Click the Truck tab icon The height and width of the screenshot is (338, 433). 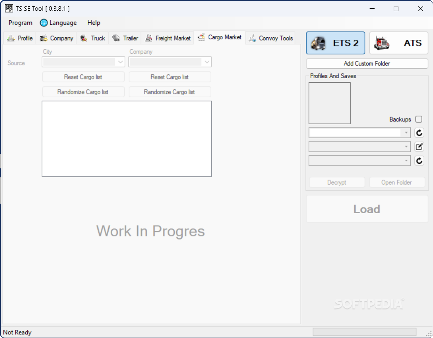pyautogui.click(x=84, y=38)
